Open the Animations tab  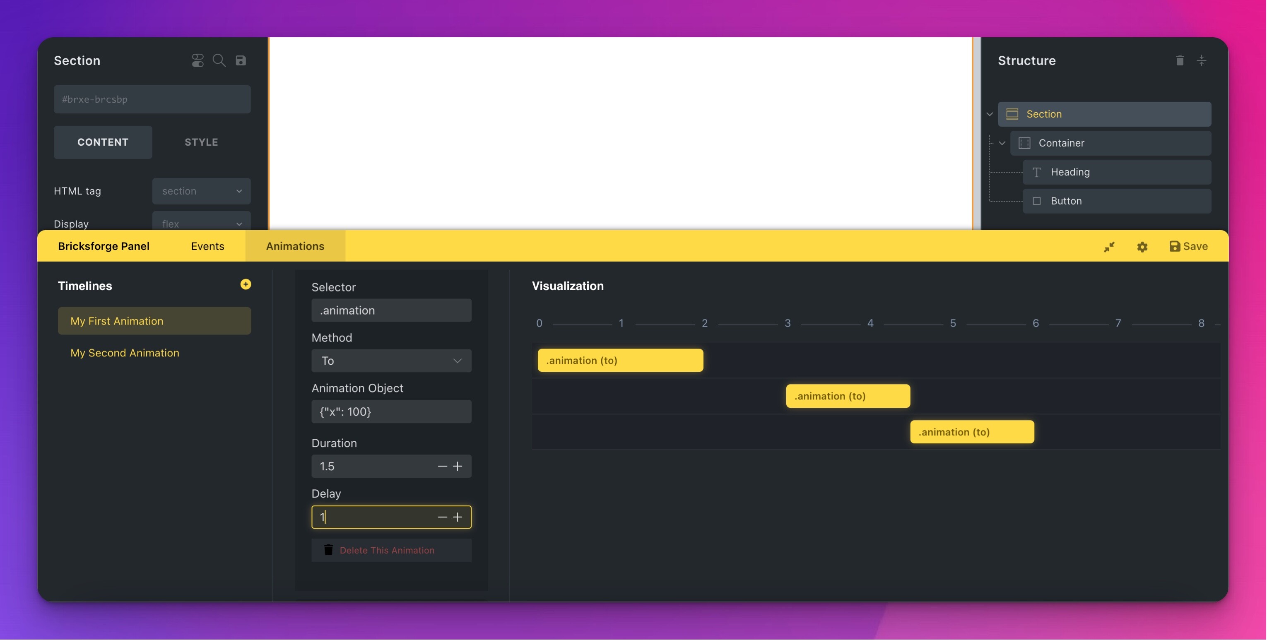coord(295,246)
